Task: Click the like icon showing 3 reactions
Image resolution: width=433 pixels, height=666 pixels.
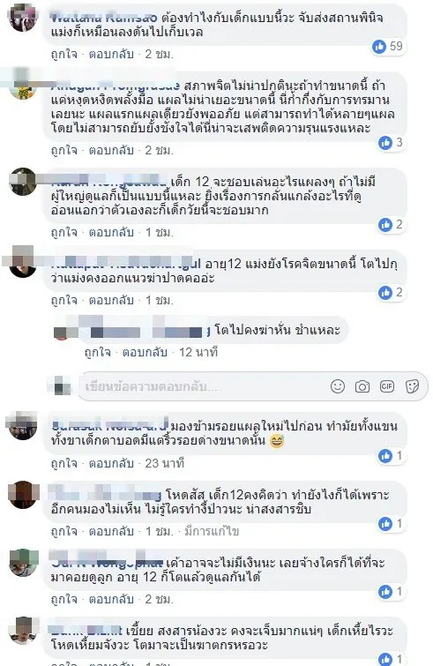Action: (385, 143)
